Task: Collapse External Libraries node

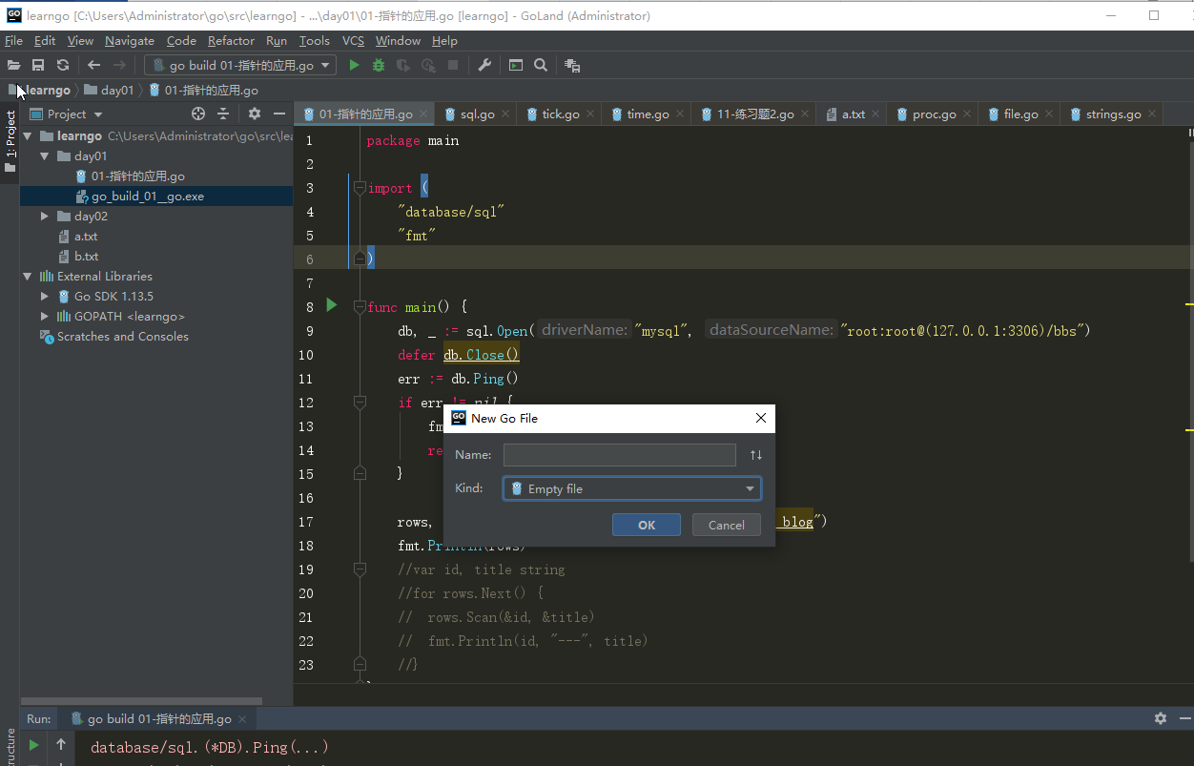Action: coord(28,277)
